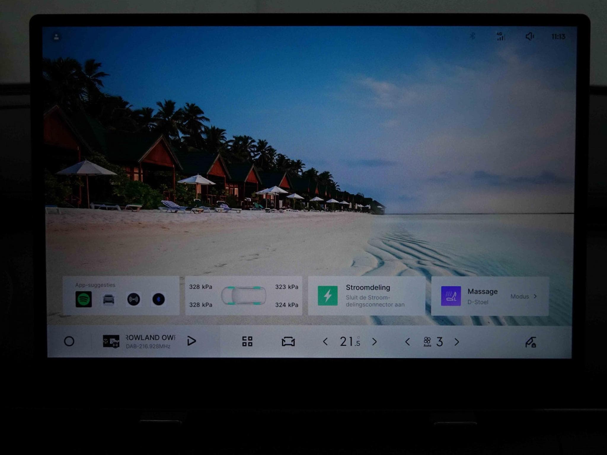This screenshot has width=607, height=455.
Task: Lower fan speed with the left chevron
Action: [408, 342]
